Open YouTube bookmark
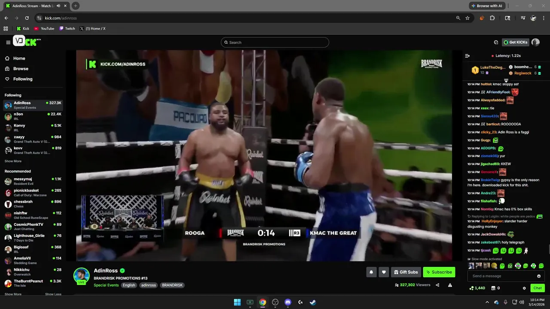This screenshot has height=309, width=550. pos(44,28)
